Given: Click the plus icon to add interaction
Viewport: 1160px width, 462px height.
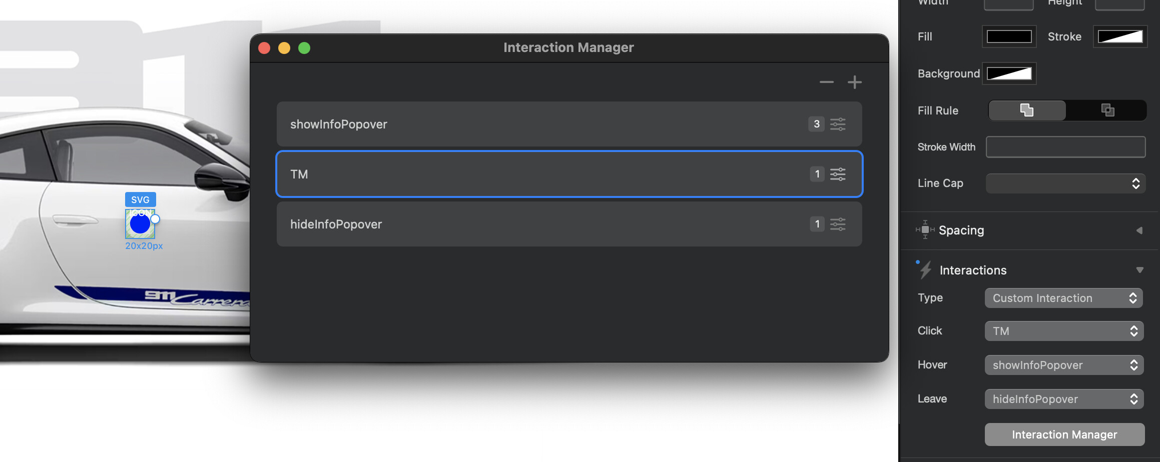Looking at the screenshot, I should [x=854, y=82].
